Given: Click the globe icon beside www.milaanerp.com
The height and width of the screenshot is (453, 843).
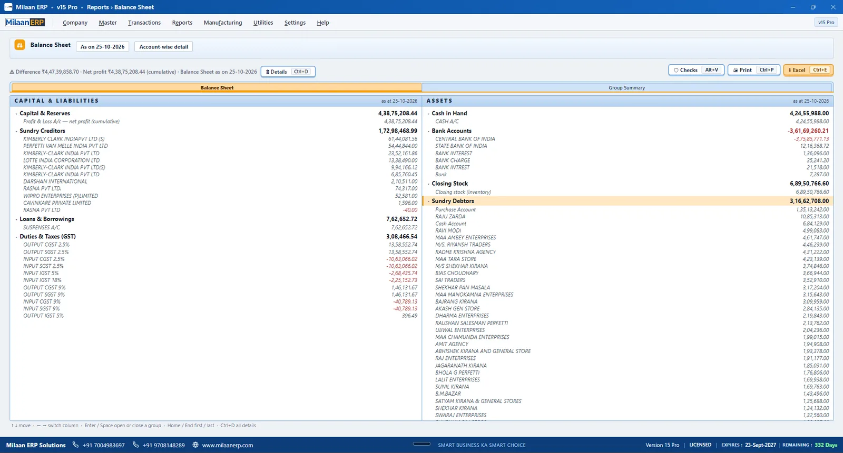Looking at the screenshot, I should [x=195, y=445].
